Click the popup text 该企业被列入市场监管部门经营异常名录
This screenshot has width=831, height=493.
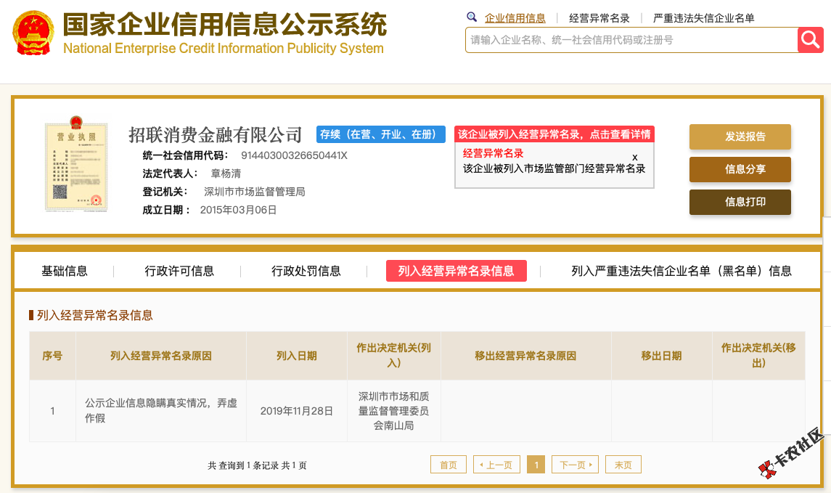tap(554, 168)
